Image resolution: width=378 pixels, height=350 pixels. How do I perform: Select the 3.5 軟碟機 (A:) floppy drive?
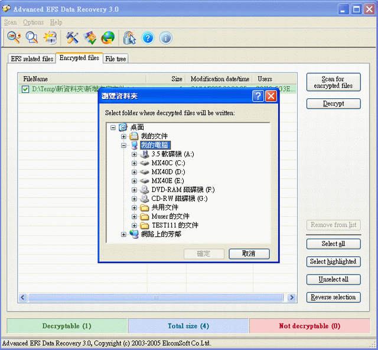[172, 154]
